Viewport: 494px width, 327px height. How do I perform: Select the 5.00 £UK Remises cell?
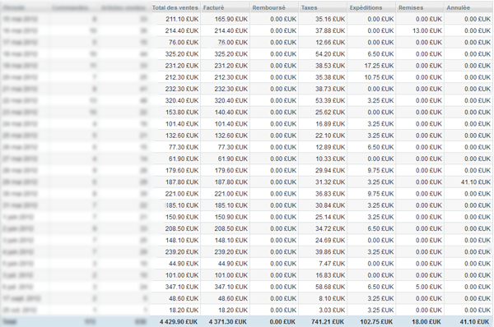tap(420, 287)
